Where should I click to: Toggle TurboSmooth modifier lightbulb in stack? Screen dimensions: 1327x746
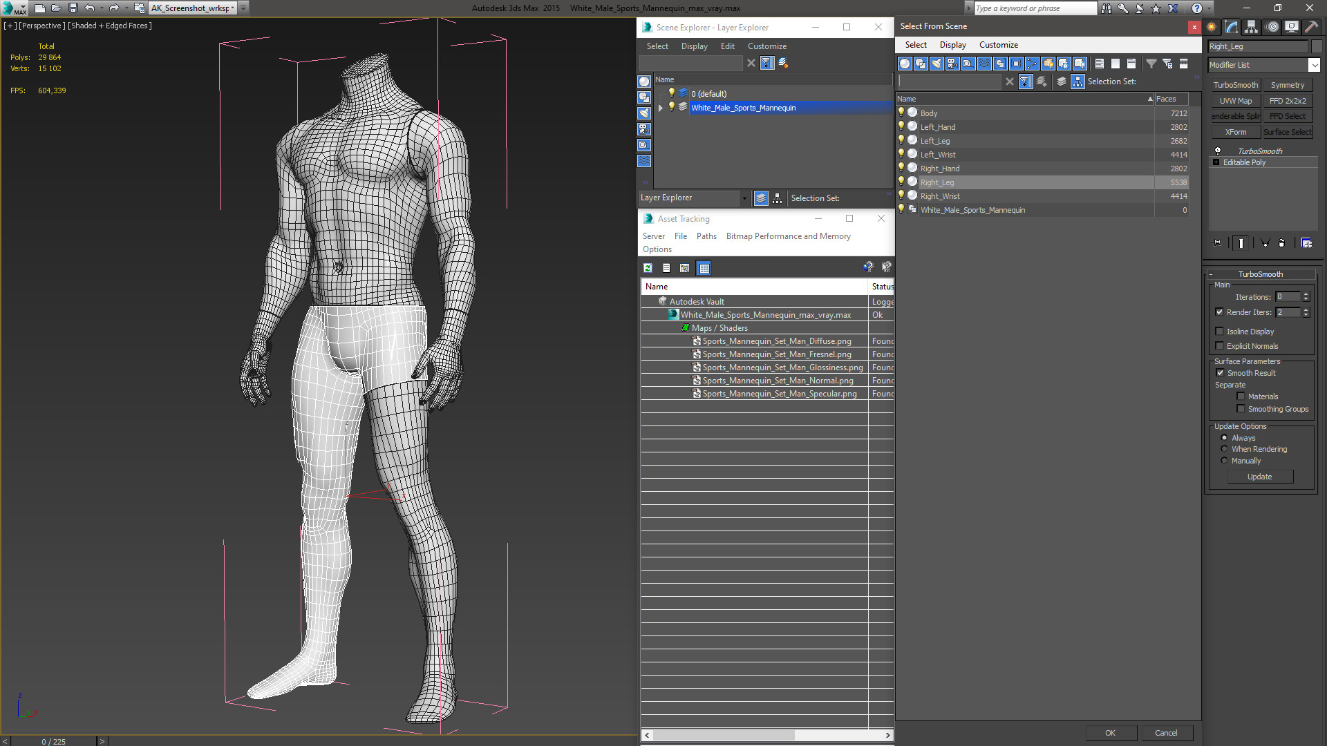click(x=1217, y=151)
